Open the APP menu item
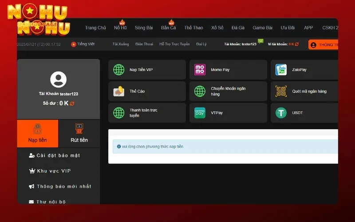Screen dimensions: 355x222 [308, 28]
